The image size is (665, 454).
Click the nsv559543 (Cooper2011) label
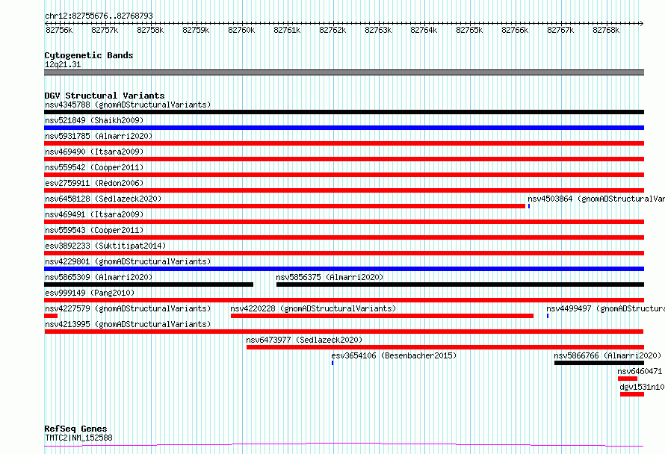pos(94,230)
